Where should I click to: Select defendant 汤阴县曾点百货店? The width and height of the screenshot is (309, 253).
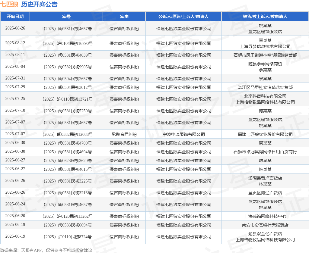tap(265, 178)
